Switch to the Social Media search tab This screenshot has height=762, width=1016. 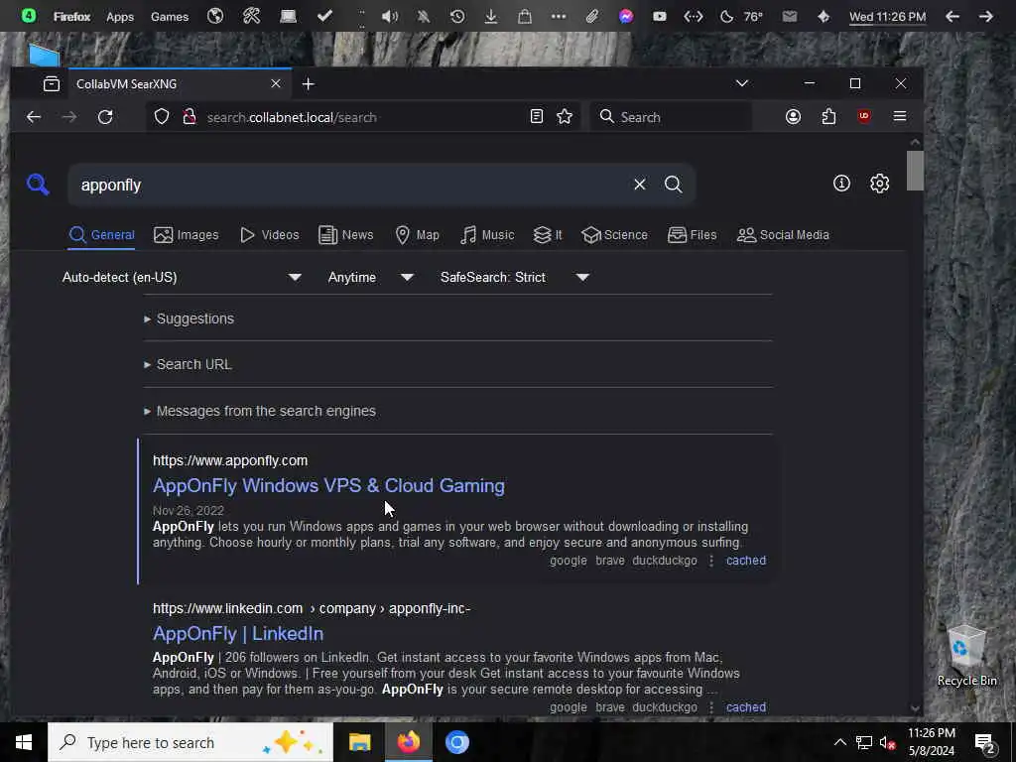click(783, 234)
